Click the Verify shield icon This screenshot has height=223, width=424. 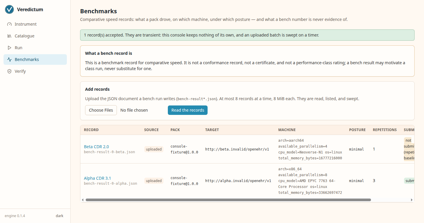coord(9,71)
